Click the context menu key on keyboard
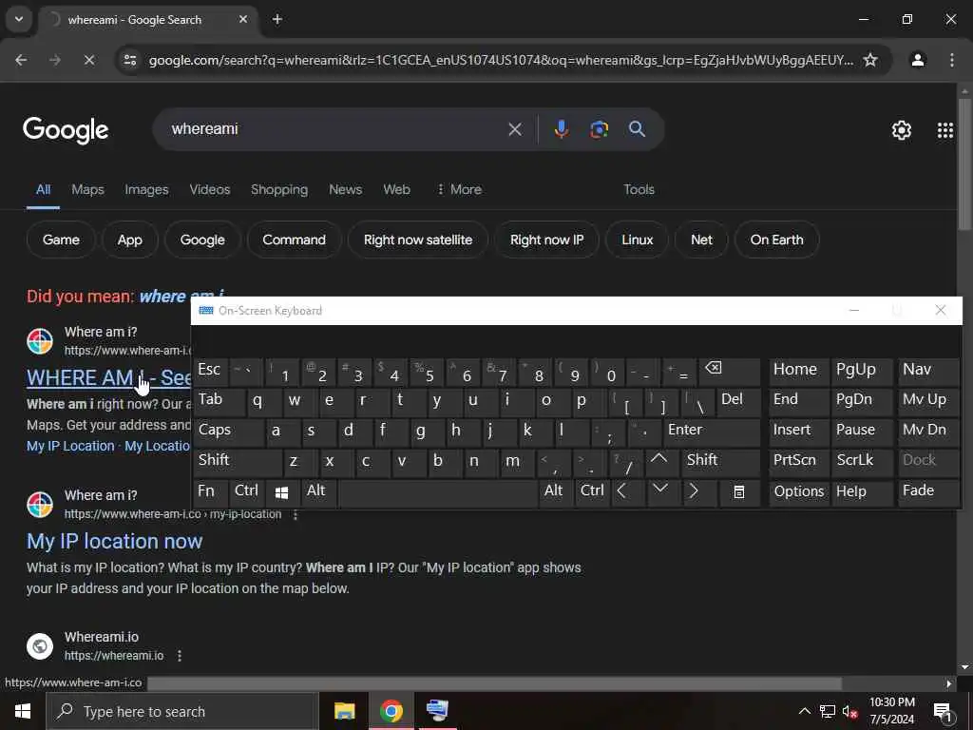The height and width of the screenshot is (730, 973). [738, 493]
